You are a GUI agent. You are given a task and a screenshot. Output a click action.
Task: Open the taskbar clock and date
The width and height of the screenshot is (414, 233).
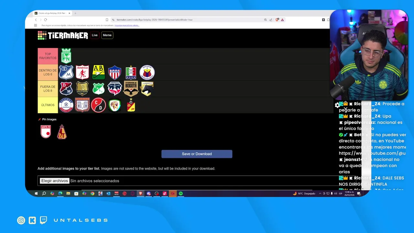point(349,194)
